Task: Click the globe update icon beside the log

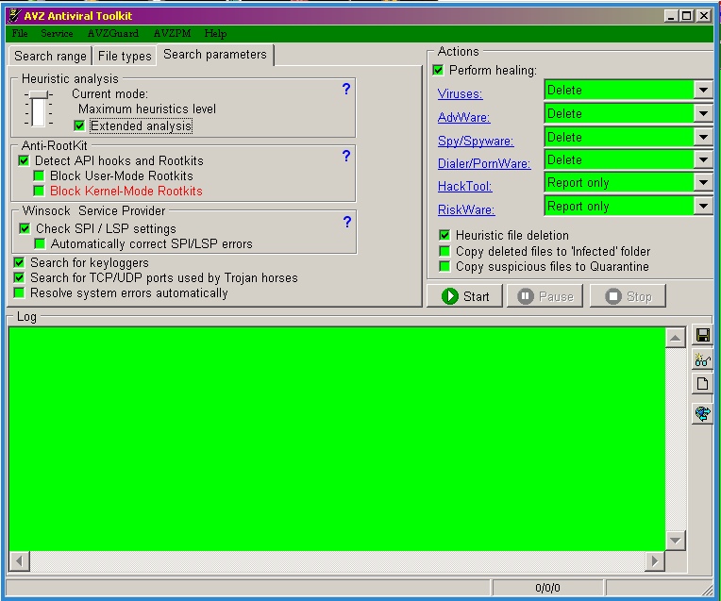Action: point(702,414)
